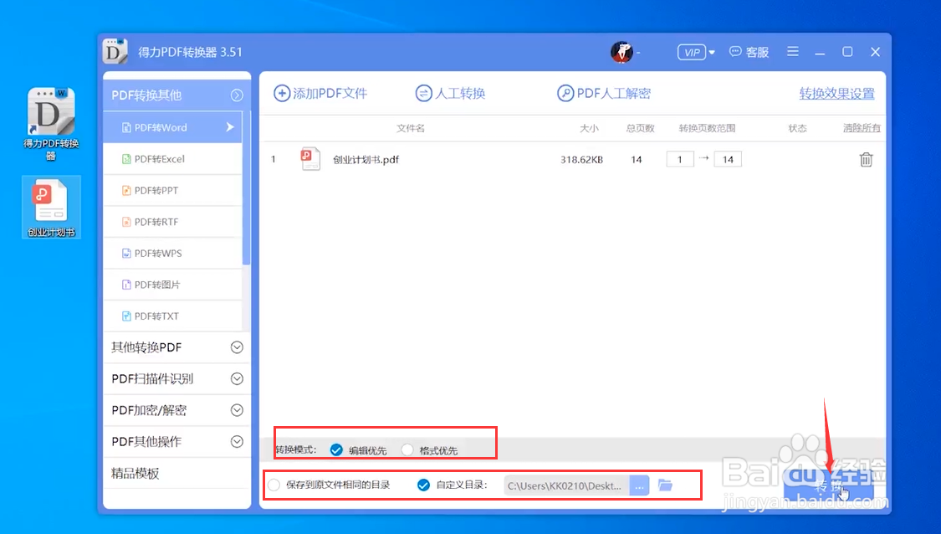Delete 创业计划书.pdf with the trash icon

866,158
